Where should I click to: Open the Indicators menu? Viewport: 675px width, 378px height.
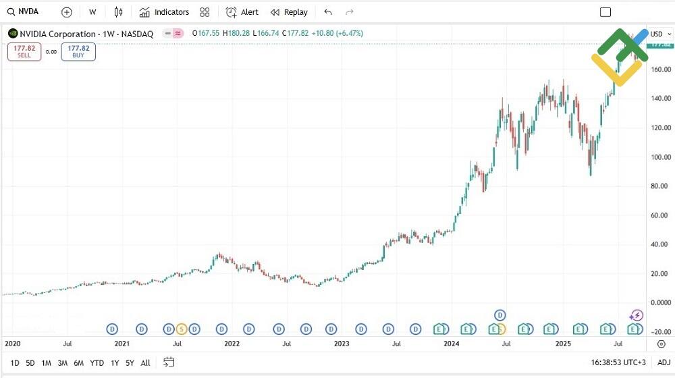click(x=164, y=12)
